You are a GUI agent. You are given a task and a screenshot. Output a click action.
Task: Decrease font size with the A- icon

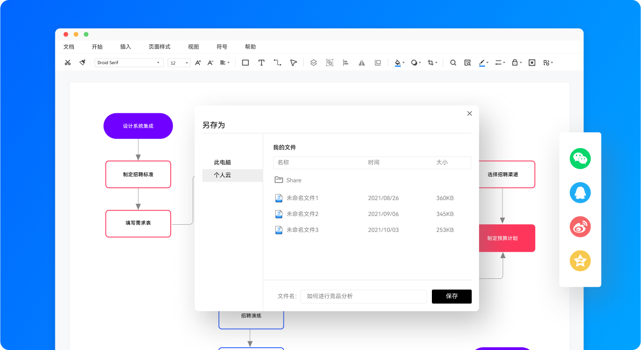[x=210, y=62]
